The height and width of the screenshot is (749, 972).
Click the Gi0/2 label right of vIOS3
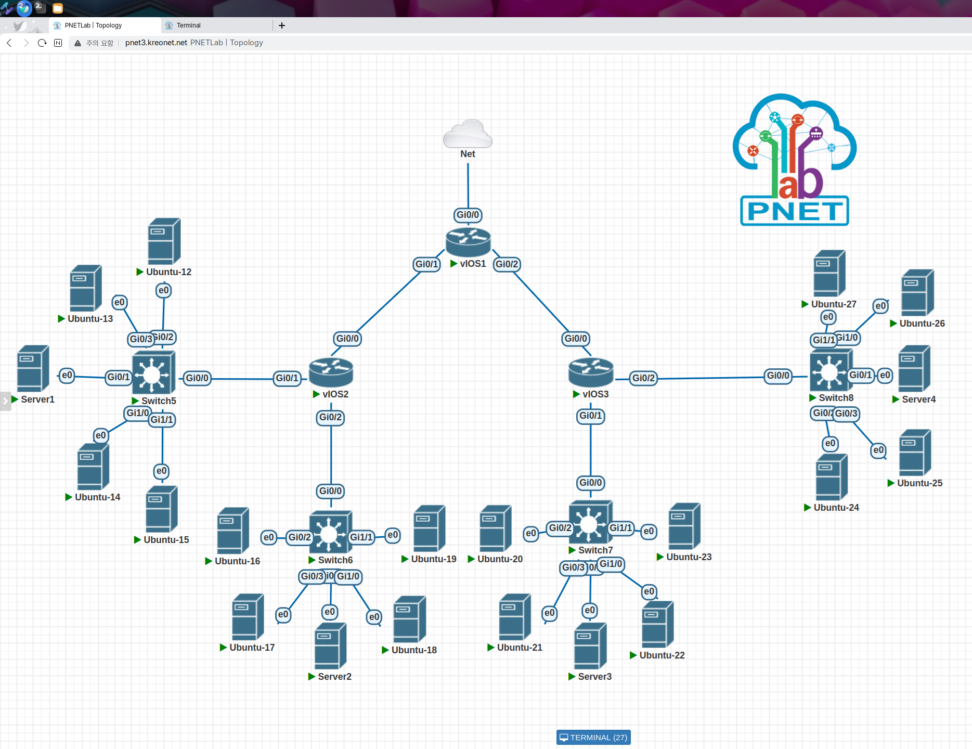click(x=643, y=378)
